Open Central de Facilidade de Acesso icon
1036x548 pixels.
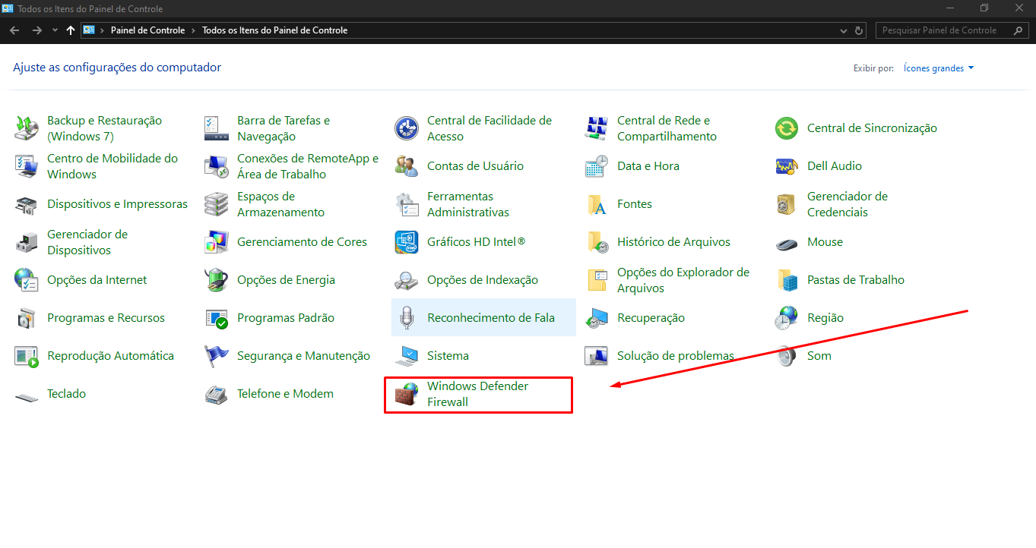[407, 128]
